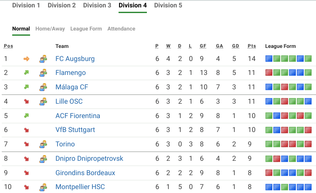Select the Home/Away table view
This screenshot has height=193, width=316.
[x=50, y=29]
